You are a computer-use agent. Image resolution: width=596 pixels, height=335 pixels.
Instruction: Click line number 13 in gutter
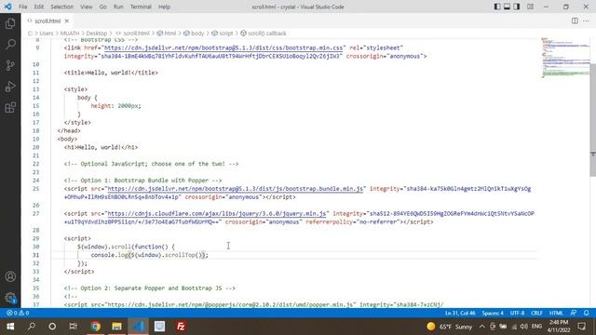pos(35,89)
